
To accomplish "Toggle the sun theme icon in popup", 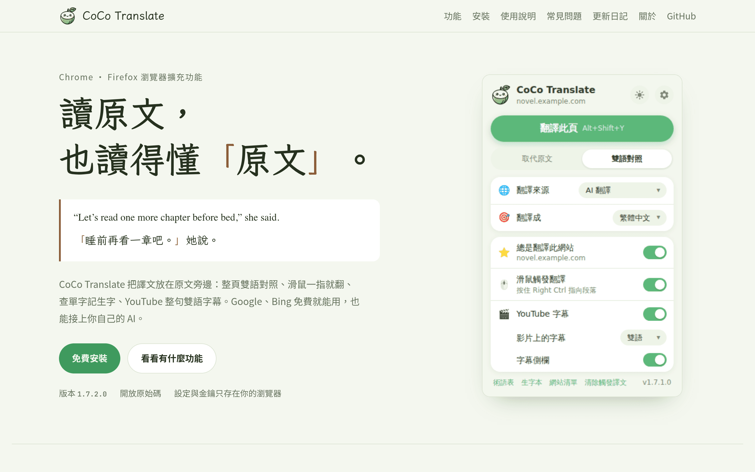I will [x=640, y=95].
